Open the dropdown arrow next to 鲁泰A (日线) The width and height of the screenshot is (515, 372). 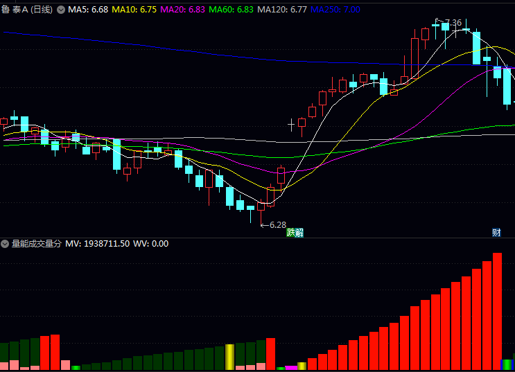tap(60, 10)
